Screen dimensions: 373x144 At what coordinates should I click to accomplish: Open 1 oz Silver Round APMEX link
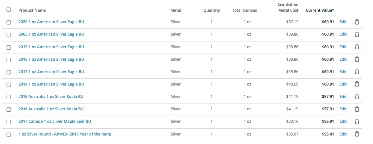(65, 134)
